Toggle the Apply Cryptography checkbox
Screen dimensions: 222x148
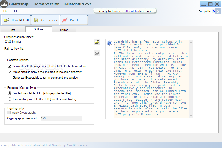[x=9, y=112]
